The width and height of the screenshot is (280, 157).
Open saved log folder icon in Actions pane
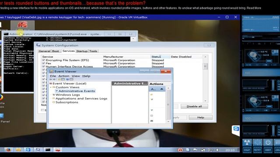tap(152, 95)
